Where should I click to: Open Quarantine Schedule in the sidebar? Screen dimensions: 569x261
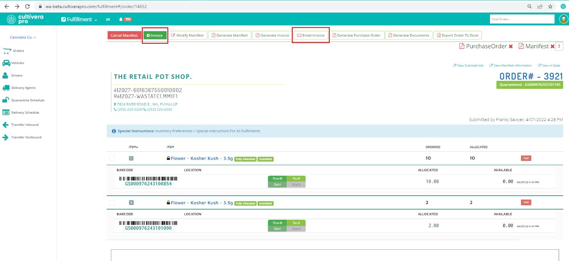(28, 100)
